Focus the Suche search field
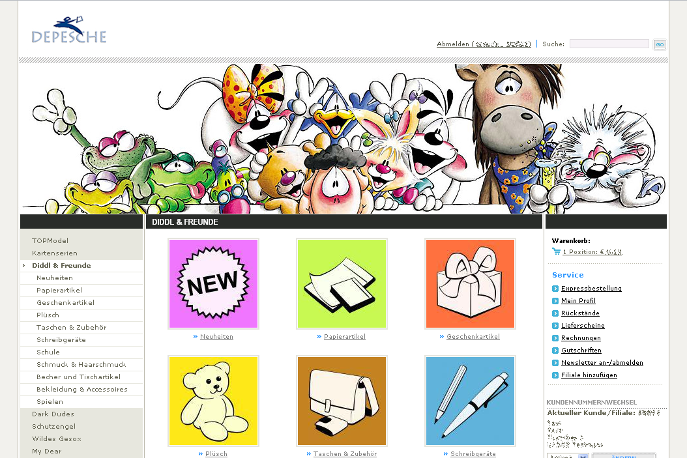This screenshot has width=687, height=458. pos(609,44)
